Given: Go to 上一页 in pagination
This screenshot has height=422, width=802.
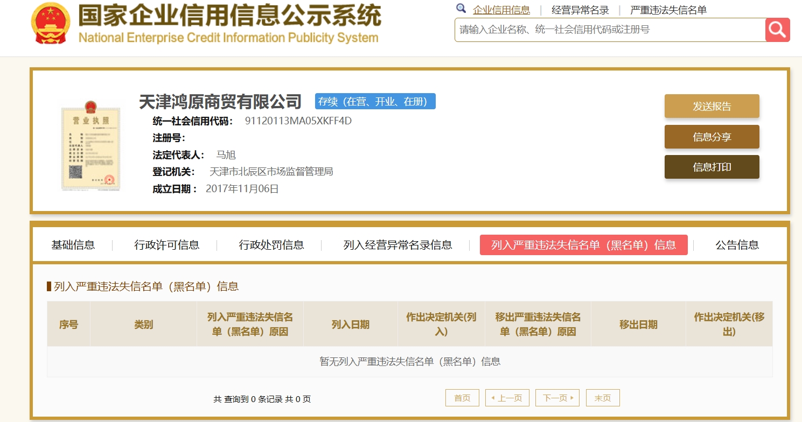Looking at the screenshot, I should (507, 398).
